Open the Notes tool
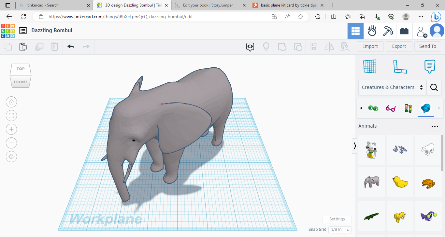The image size is (445, 237). point(430,66)
